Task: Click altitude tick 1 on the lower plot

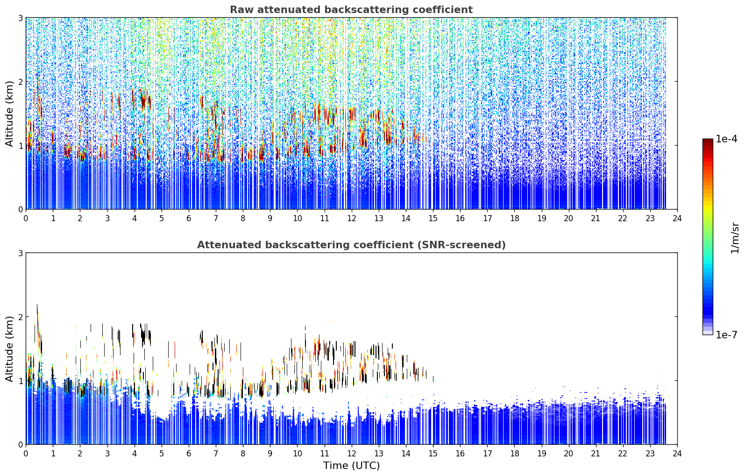Action: point(20,381)
